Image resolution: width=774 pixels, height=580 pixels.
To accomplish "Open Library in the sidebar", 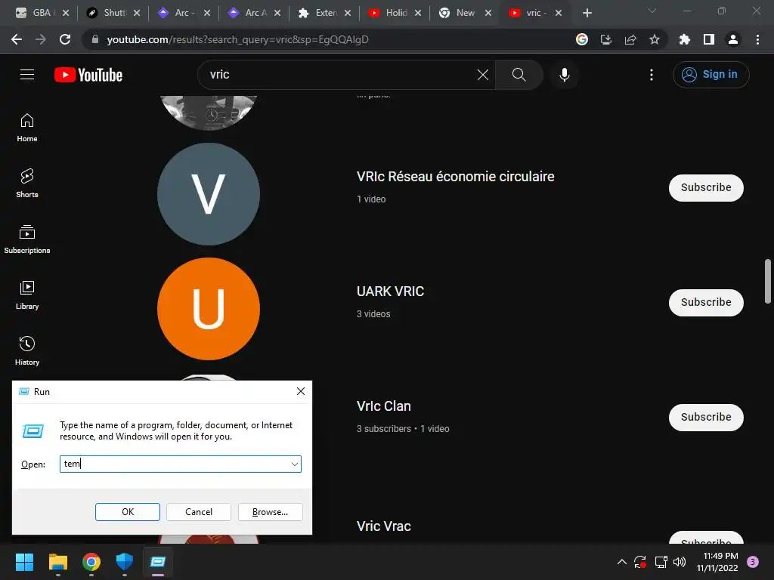I will point(27,295).
